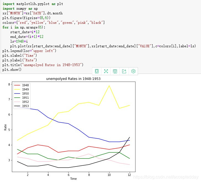Click the colors list definition line
The height and width of the screenshot is (182, 201).
53,23
